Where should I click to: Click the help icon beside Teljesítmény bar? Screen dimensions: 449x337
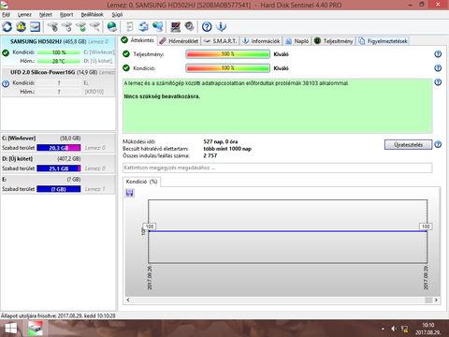click(x=438, y=54)
